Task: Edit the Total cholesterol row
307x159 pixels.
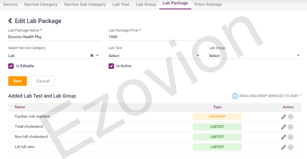Action: coord(284,127)
